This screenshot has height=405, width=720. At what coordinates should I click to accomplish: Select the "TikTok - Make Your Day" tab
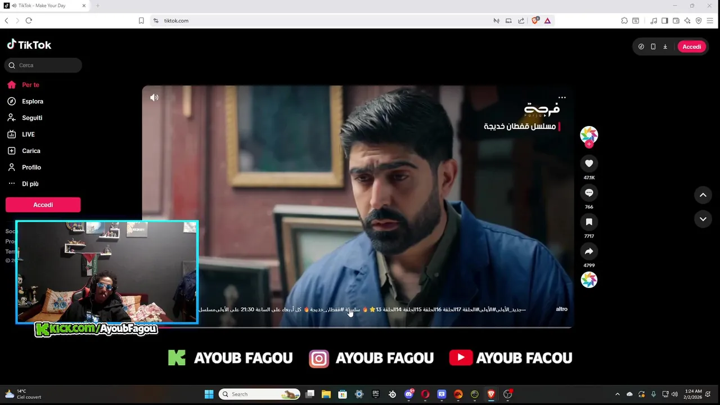pos(45,6)
